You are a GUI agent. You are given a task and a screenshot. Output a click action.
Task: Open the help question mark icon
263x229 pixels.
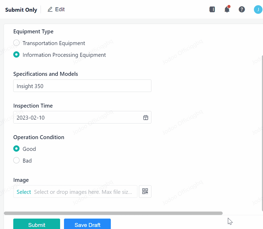click(x=242, y=10)
